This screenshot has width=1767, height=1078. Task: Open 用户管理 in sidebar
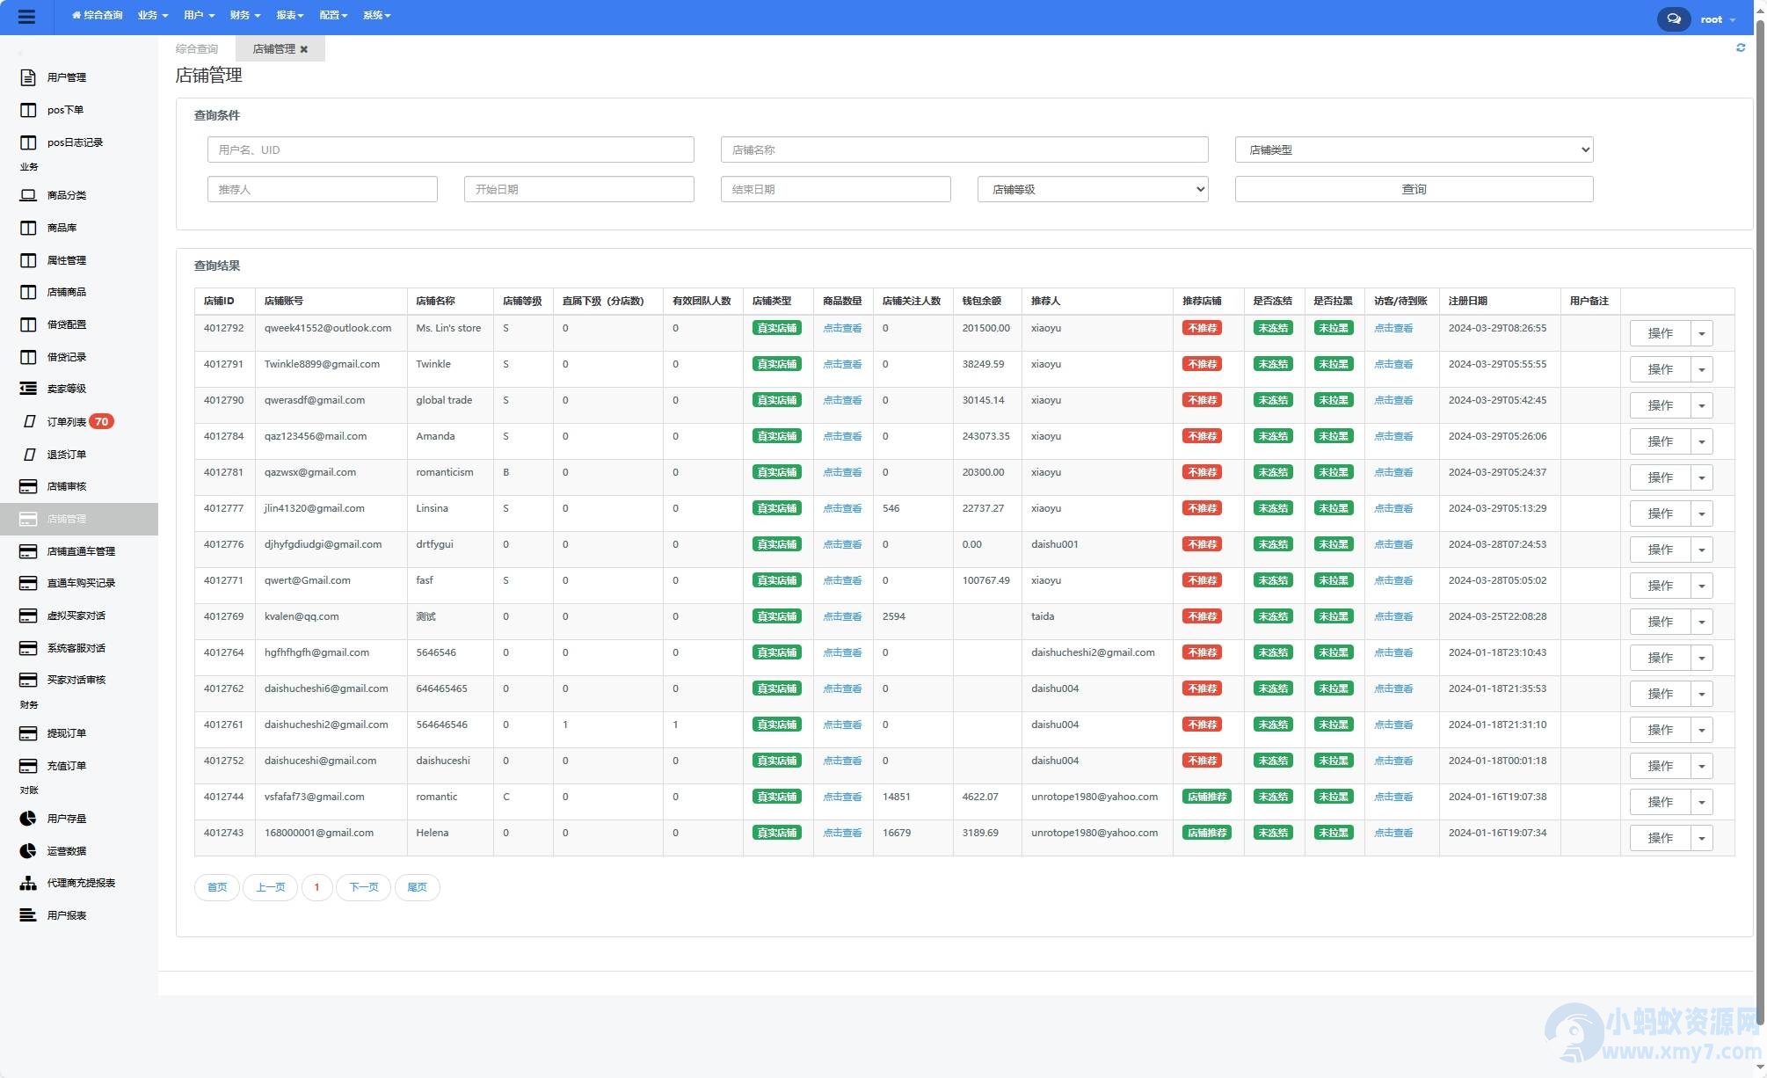tap(67, 77)
